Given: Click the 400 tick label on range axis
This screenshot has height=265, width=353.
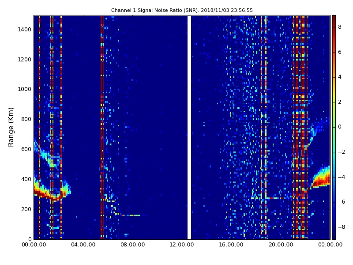Looking at the screenshot, I should click(26, 179).
